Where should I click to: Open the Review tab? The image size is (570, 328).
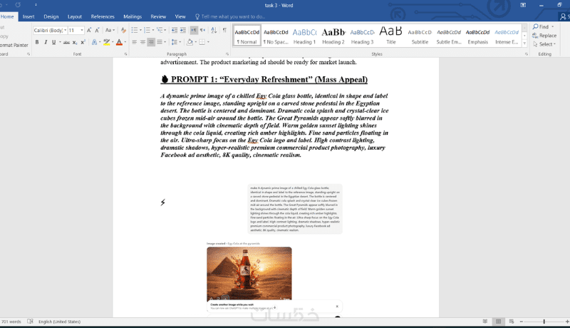pos(158,16)
